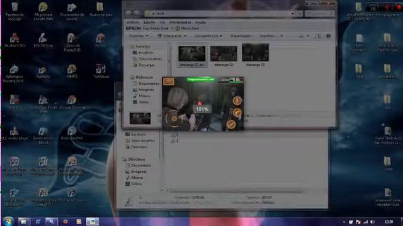
Task: Click the help icon in the Explorer toolbar
Action: [329, 36]
